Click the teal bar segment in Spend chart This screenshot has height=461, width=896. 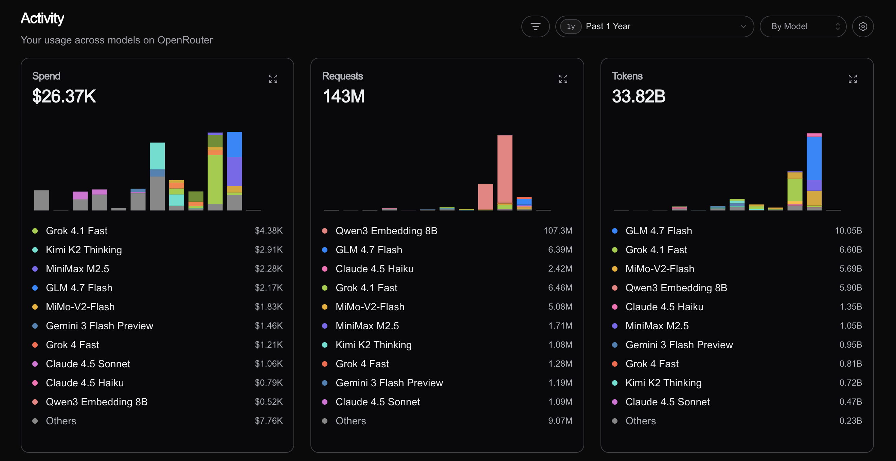(x=157, y=156)
